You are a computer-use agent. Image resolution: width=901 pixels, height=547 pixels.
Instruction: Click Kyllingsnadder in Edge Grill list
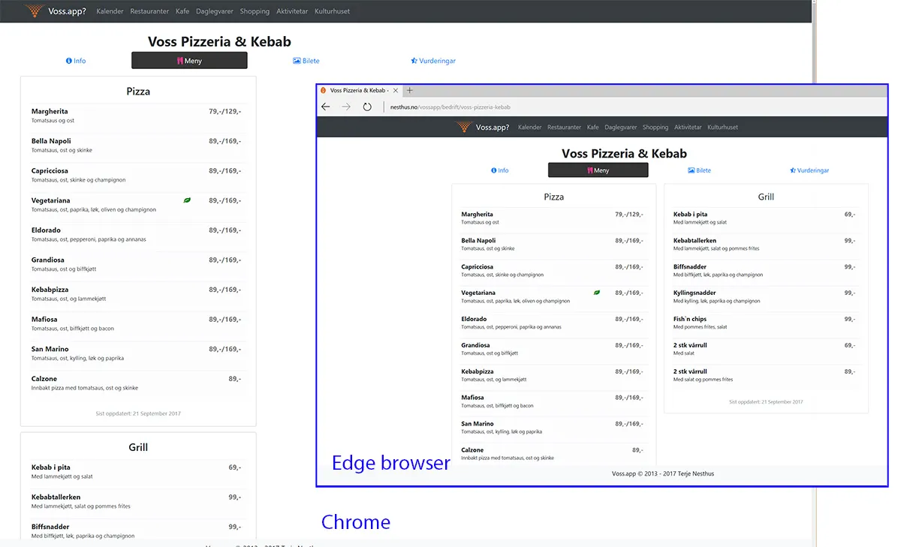coord(695,293)
